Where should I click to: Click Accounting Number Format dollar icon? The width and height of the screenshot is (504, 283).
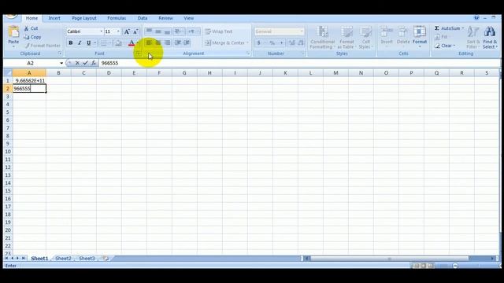click(x=259, y=42)
